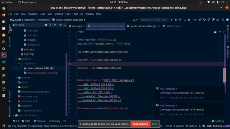
Task: Hide the Project panel with minus icon
Action: point(65,25)
